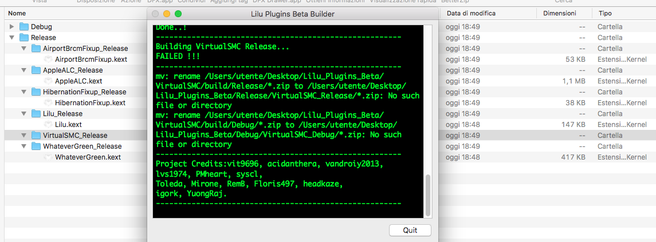656x242 pixels.
Task: Select Lilu_Release folder icon
Action: (x=36, y=114)
